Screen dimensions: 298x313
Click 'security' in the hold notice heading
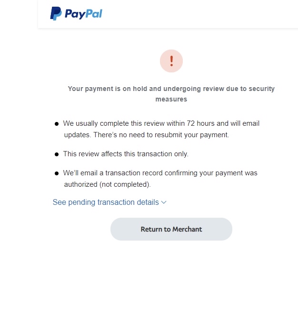(x=261, y=89)
